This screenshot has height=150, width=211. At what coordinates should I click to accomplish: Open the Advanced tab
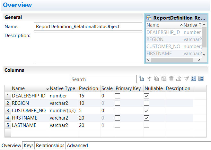tap(77, 146)
